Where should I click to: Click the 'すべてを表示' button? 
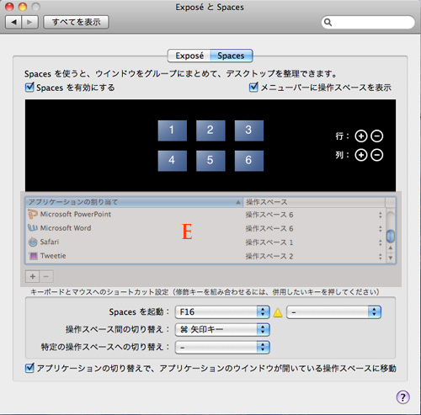coord(76,22)
